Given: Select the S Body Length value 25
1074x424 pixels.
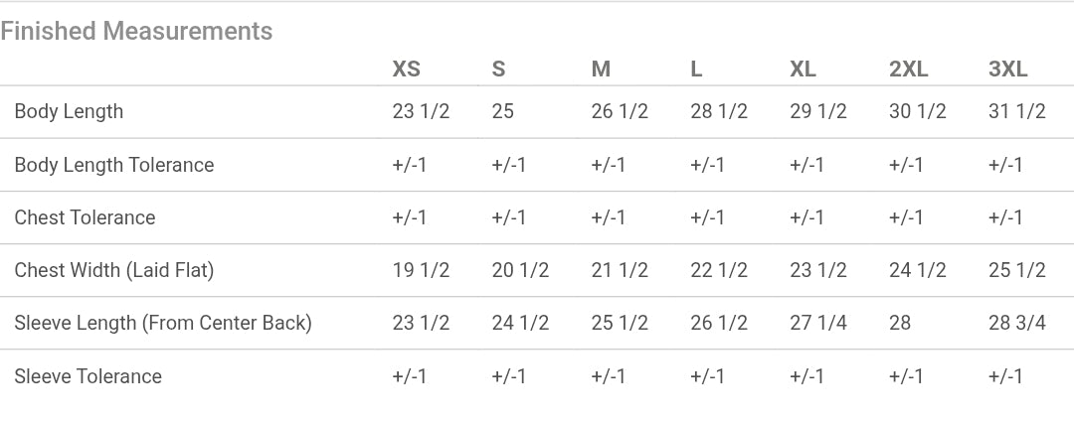Looking at the screenshot, I should (x=502, y=111).
